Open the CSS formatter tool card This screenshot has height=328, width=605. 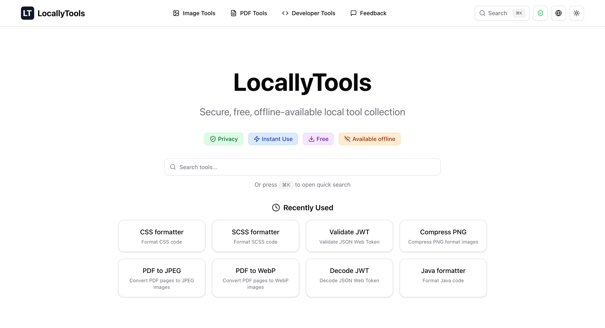[x=162, y=236]
